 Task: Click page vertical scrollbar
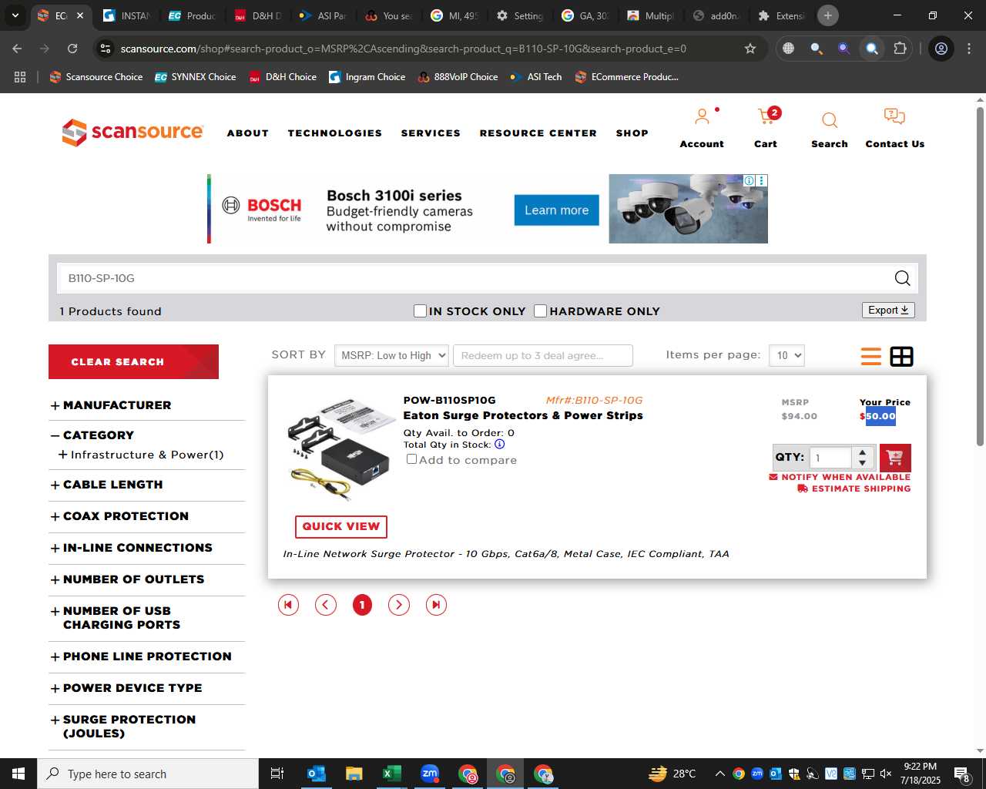click(980, 276)
